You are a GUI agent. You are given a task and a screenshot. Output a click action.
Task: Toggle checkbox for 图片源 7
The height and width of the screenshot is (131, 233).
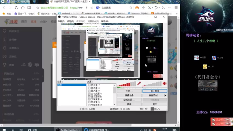click(x=89, y=85)
